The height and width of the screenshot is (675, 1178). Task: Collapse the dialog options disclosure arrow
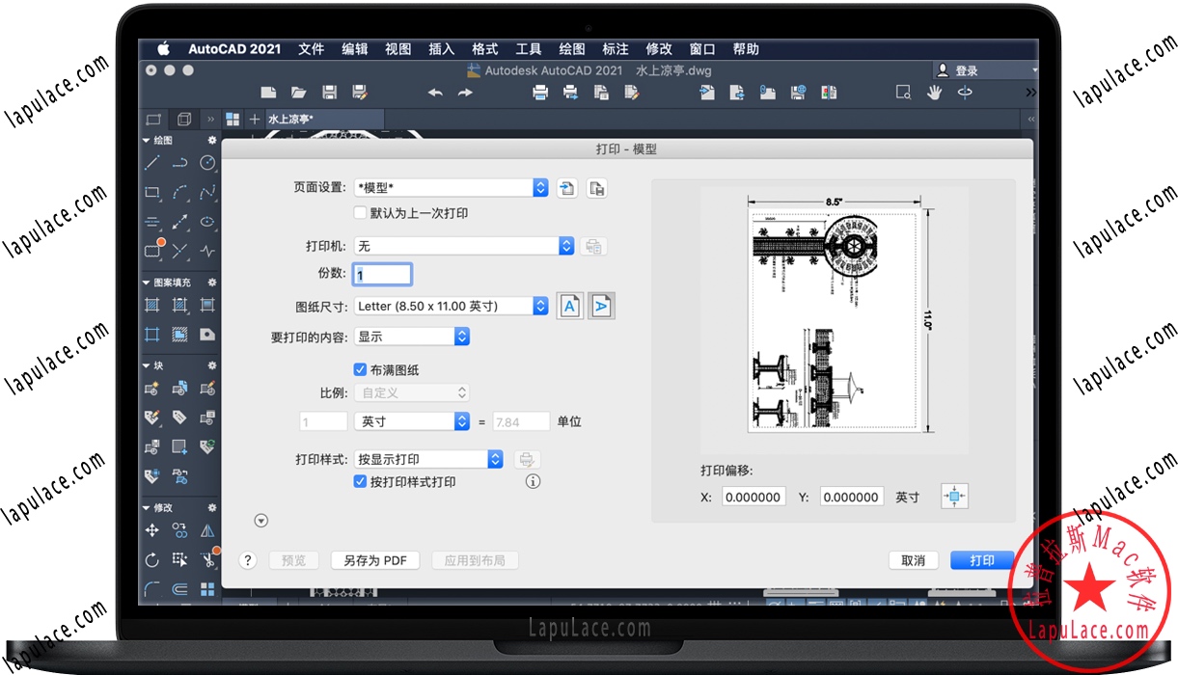[x=260, y=521]
